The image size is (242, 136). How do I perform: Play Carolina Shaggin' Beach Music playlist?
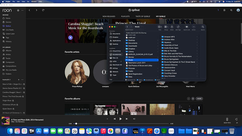coord(70,38)
